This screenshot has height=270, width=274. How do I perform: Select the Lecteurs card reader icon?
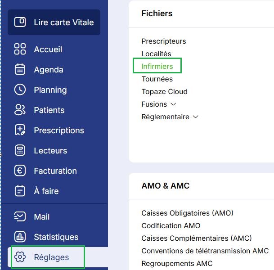pos(20,150)
